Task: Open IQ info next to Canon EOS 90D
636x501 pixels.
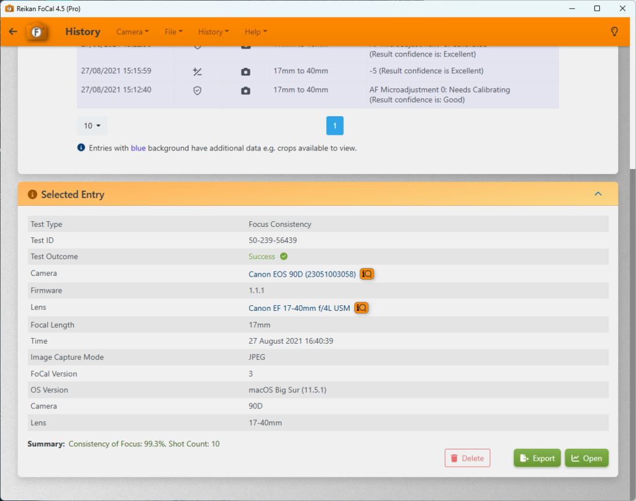Action: [x=366, y=274]
